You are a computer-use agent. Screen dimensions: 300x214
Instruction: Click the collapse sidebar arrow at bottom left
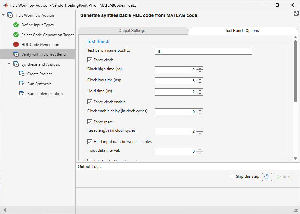click(4, 210)
